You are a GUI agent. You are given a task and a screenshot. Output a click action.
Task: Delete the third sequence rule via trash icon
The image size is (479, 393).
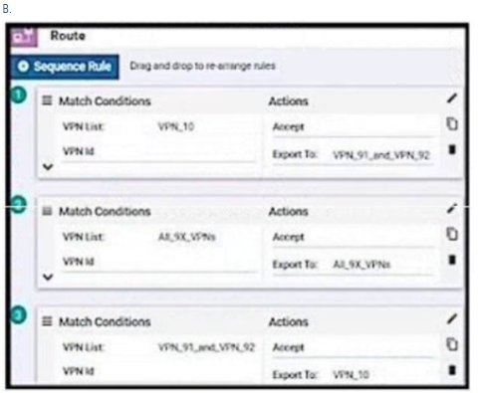coord(452,370)
